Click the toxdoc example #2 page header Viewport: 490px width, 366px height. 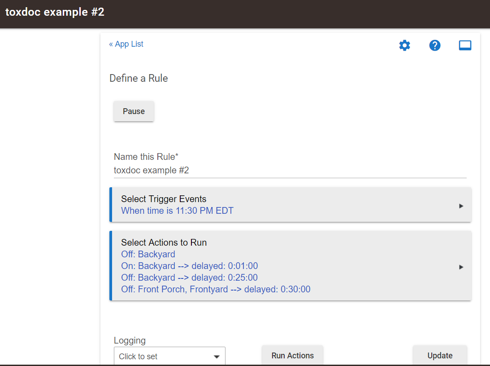[55, 12]
